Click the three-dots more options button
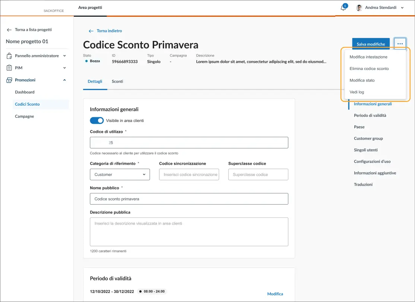415x302 pixels. pyautogui.click(x=400, y=44)
